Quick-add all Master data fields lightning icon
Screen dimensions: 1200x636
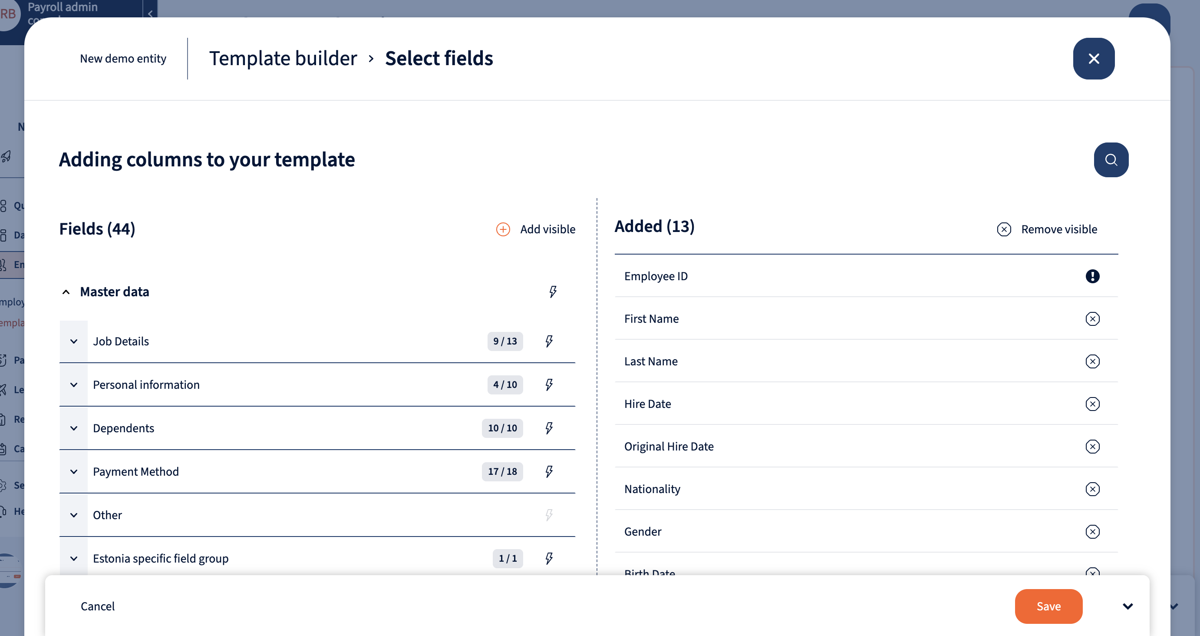click(553, 291)
